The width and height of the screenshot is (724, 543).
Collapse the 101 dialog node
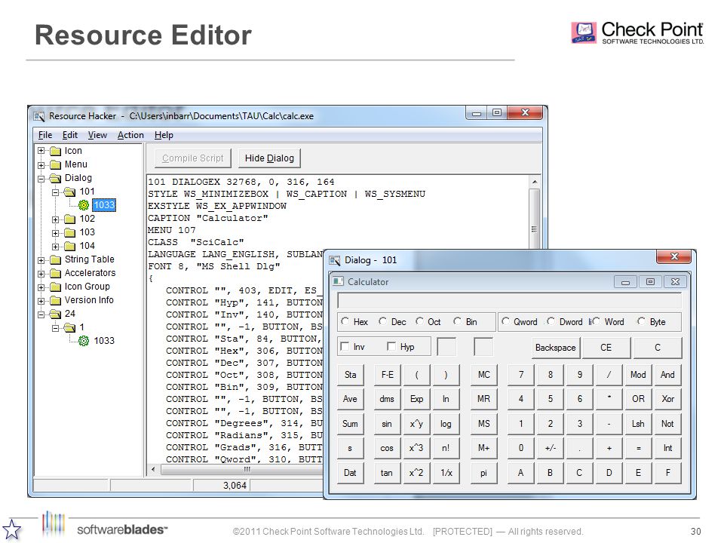click(x=55, y=192)
